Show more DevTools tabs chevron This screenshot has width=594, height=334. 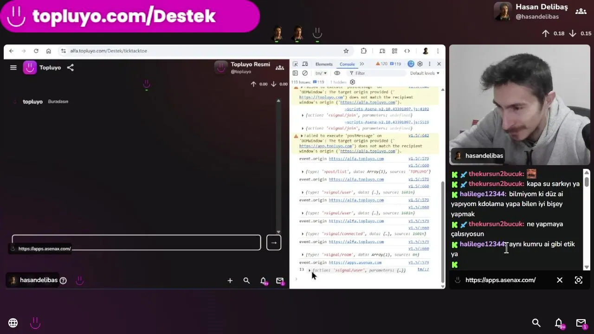pyautogui.click(x=362, y=64)
